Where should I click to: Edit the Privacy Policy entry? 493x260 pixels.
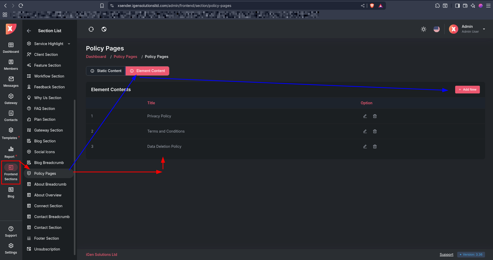[365, 116]
